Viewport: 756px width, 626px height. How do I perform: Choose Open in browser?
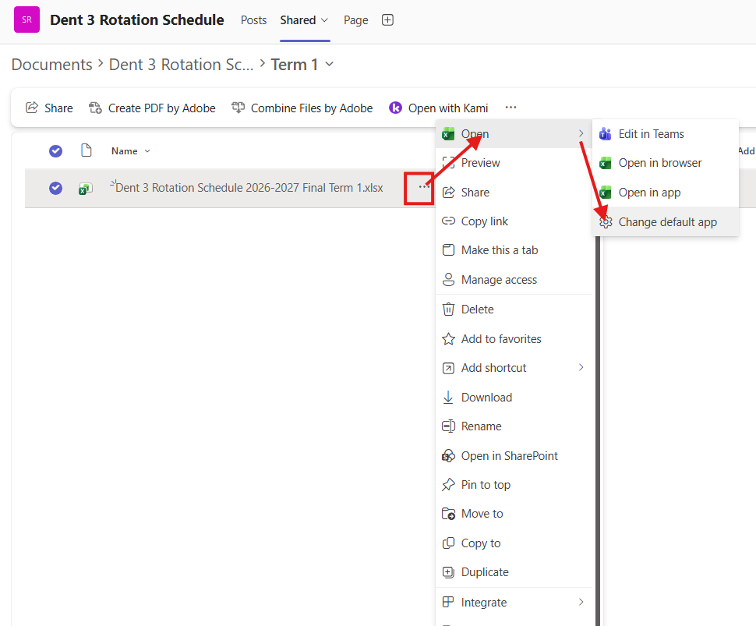pyautogui.click(x=666, y=163)
